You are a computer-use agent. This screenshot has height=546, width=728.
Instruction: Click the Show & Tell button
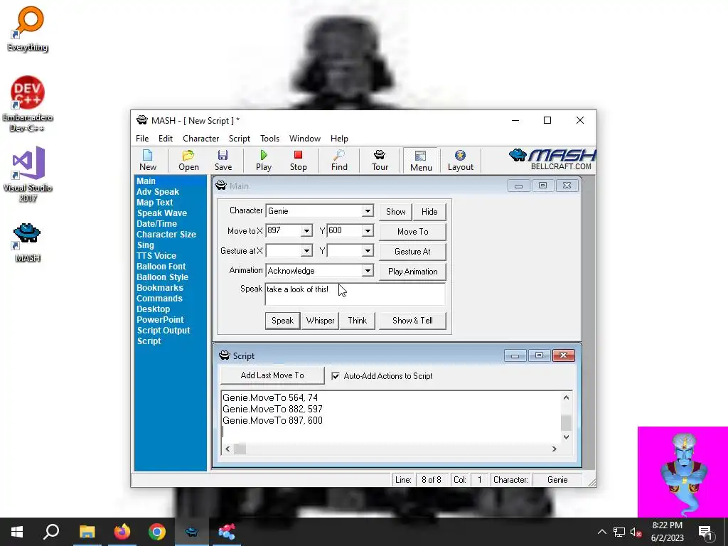[x=413, y=321]
